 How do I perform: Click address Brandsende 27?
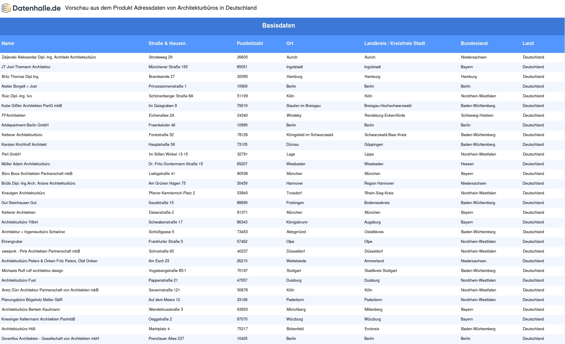162,77
